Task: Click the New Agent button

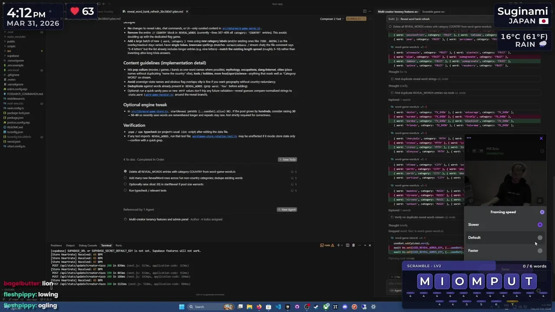Action: point(287,210)
